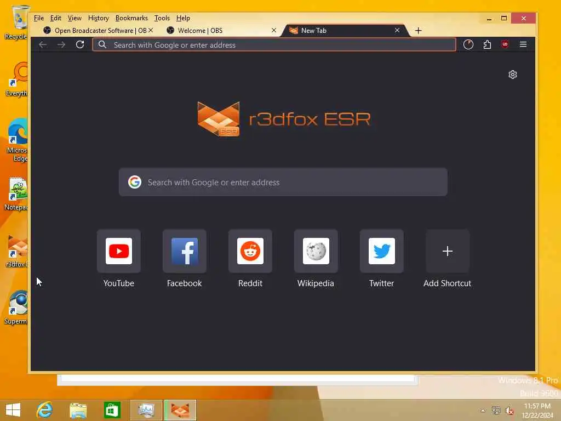Click the Add Shortcut plus tile
The height and width of the screenshot is (421, 561).
pos(448,251)
